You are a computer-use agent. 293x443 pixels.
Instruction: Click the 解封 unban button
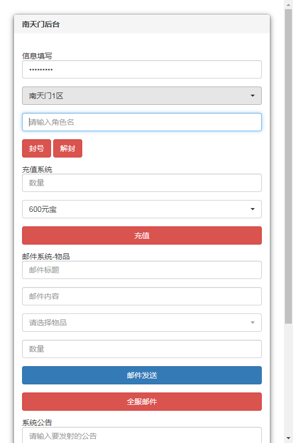68,148
